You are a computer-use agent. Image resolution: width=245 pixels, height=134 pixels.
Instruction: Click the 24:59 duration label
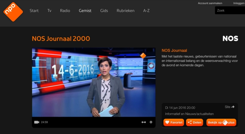[x=44, y=122]
